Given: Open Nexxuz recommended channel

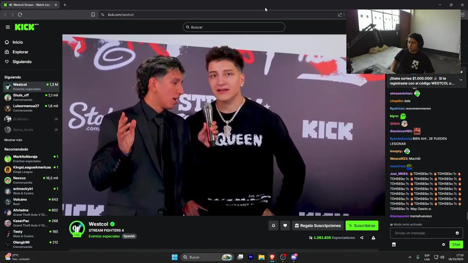Looking at the screenshot, I should coord(31,180).
